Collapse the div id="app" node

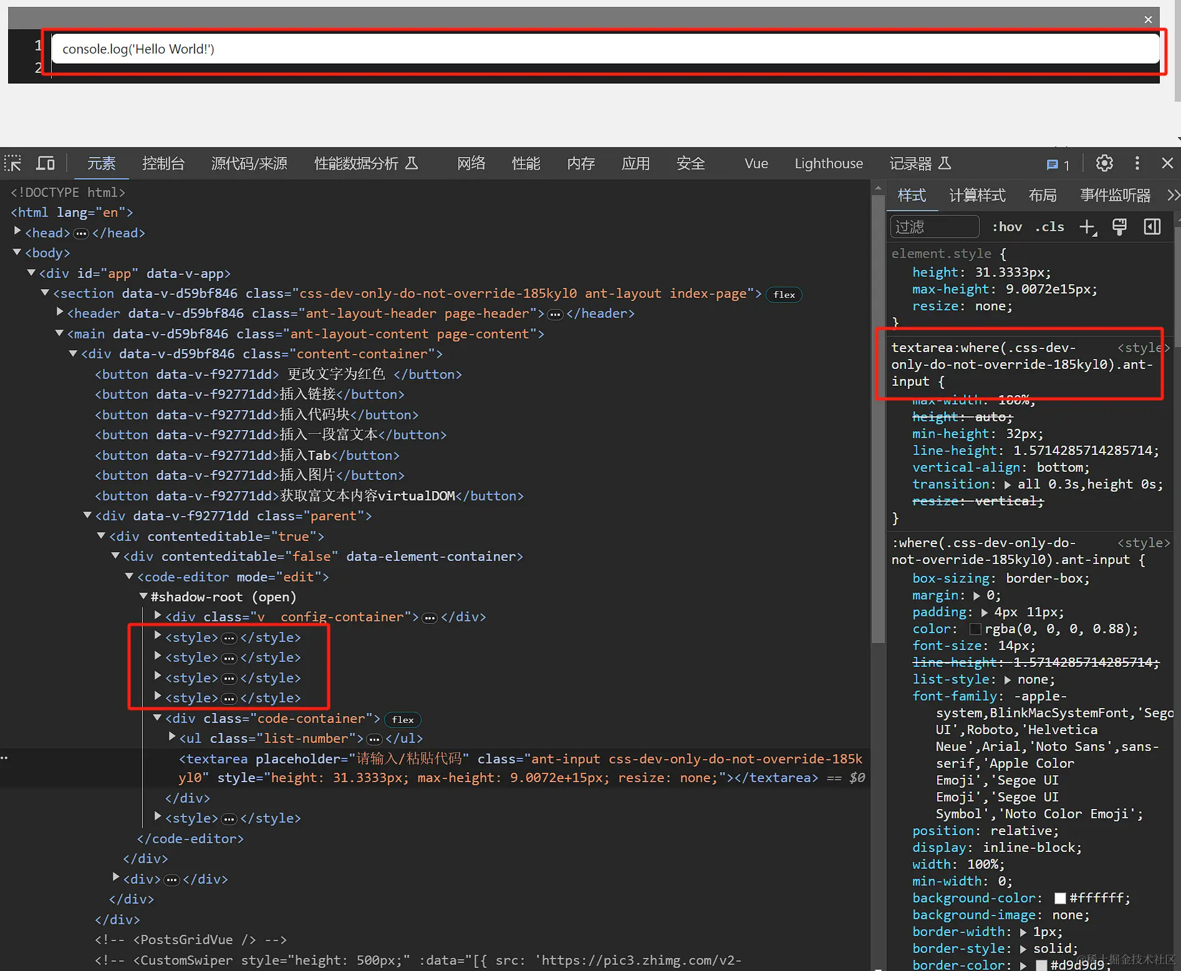coord(31,272)
